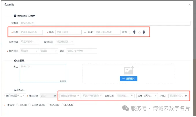Click the swap arrows icon before 微信
This screenshot has height=117, width=196.
[85, 32]
